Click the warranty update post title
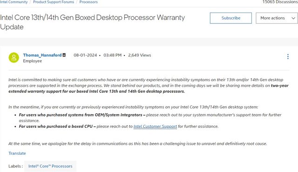The image size is (298, 172). tap(92, 22)
